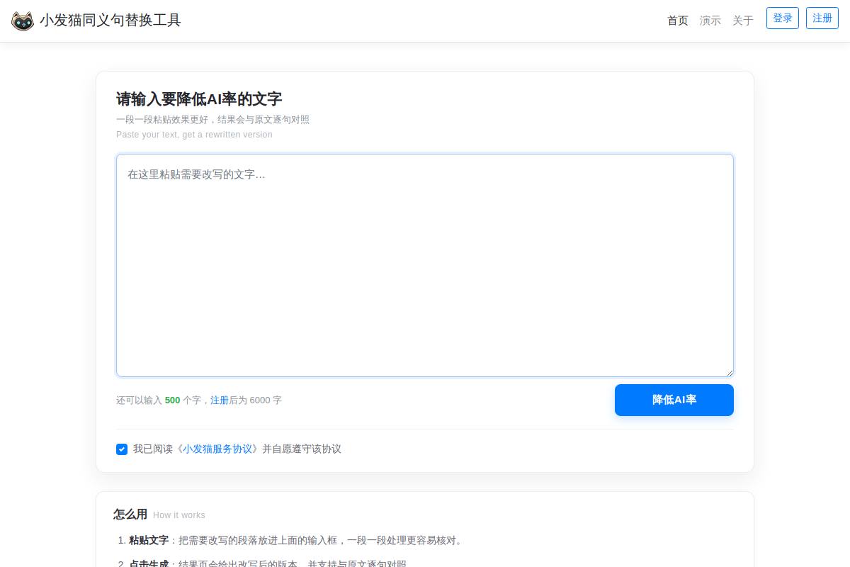
Task: Open the 小发猫同义句替换工具 site title
Action: tap(110, 21)
